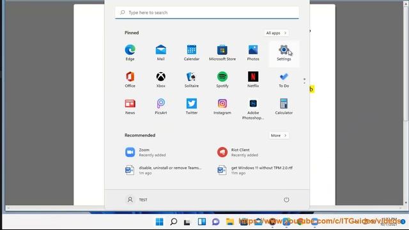
Task: Start the Solitaire game
Action: (192, 79)
